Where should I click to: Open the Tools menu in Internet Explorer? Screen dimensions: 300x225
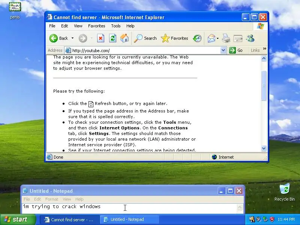[116, 26]
